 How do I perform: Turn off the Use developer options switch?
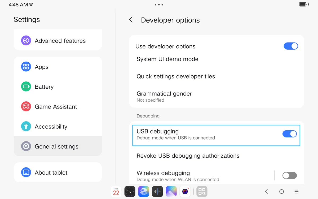[291, 46]
